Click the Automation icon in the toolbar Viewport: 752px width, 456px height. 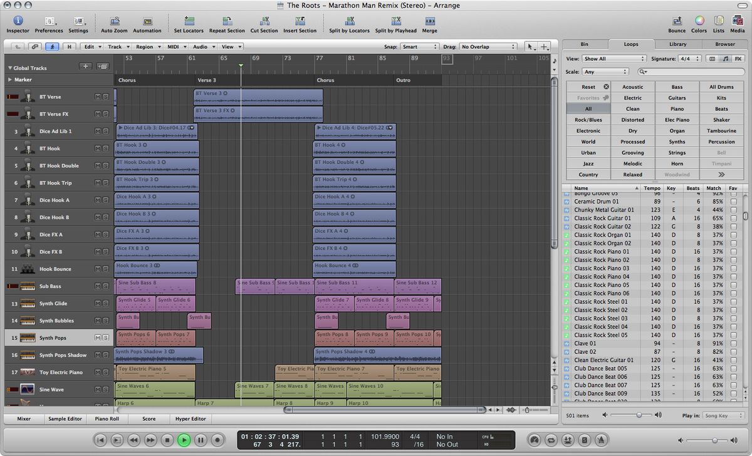(147, 21)
